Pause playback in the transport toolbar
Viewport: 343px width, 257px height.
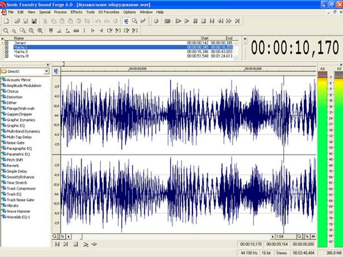[x=195, y=21]
